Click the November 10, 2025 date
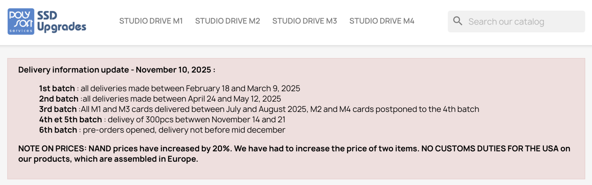 173,70
